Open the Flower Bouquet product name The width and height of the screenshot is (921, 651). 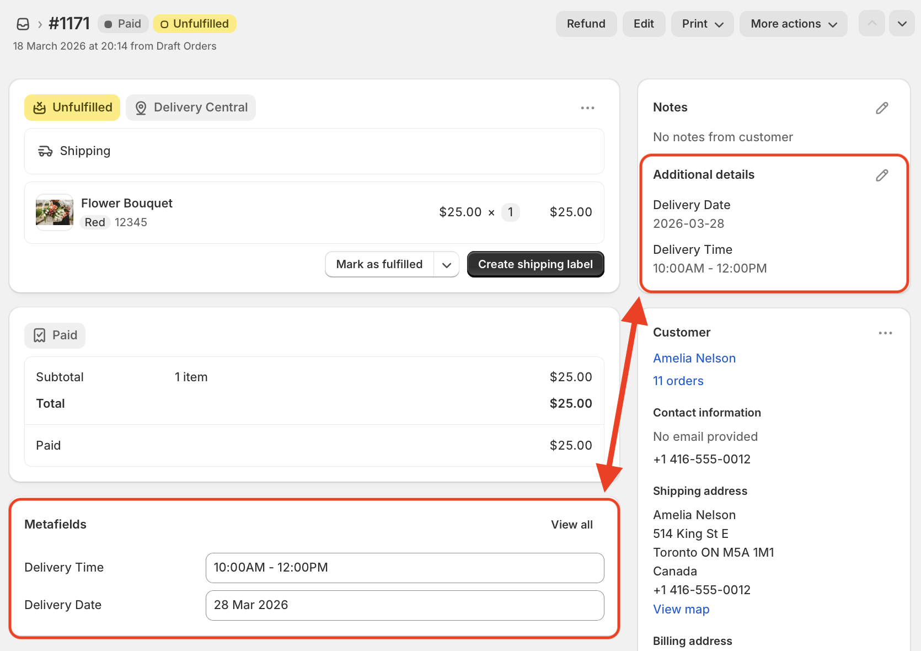(127, 203)
